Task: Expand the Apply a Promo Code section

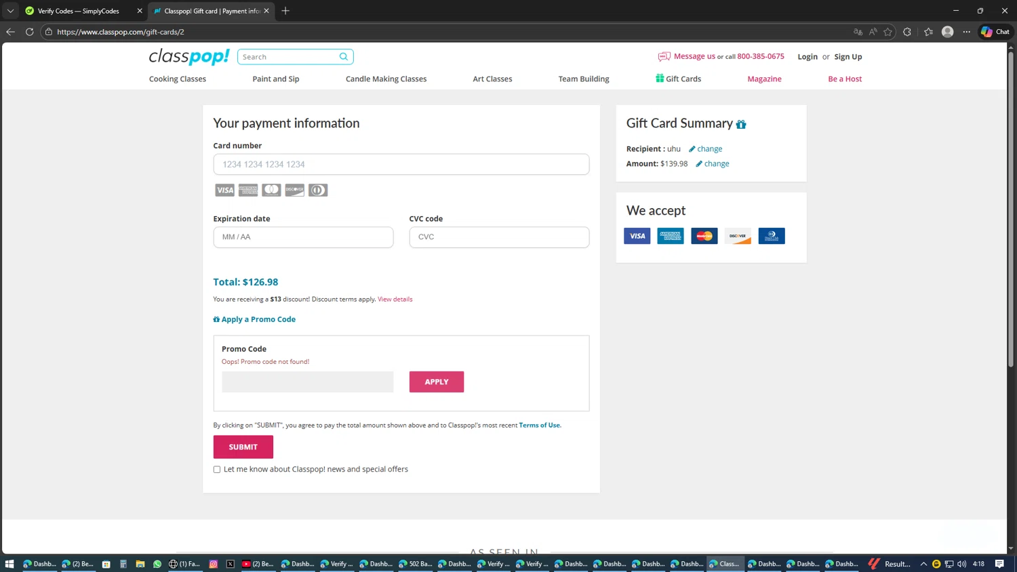Action: coord(254,319)
